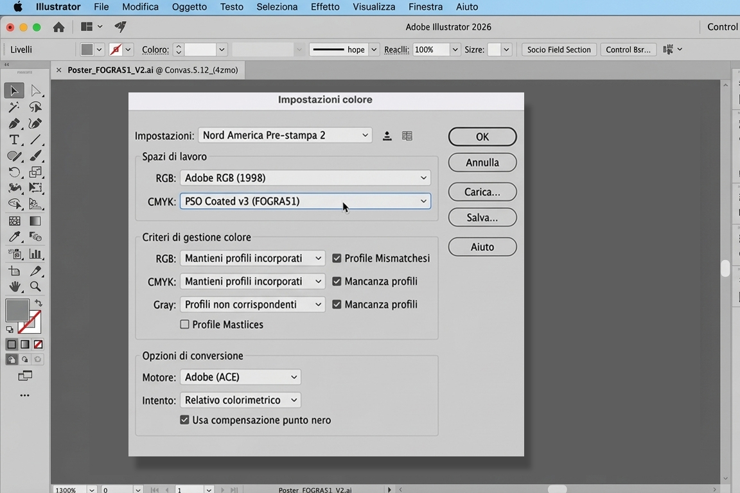Open RGB working space Adobe RGB dropdown
The image size is (740, 493).
(x=305, y=178)
